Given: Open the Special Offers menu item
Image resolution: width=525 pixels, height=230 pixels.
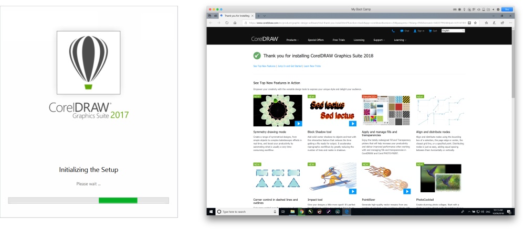Looking at the screenshot, I should click(x=316, y=40).
